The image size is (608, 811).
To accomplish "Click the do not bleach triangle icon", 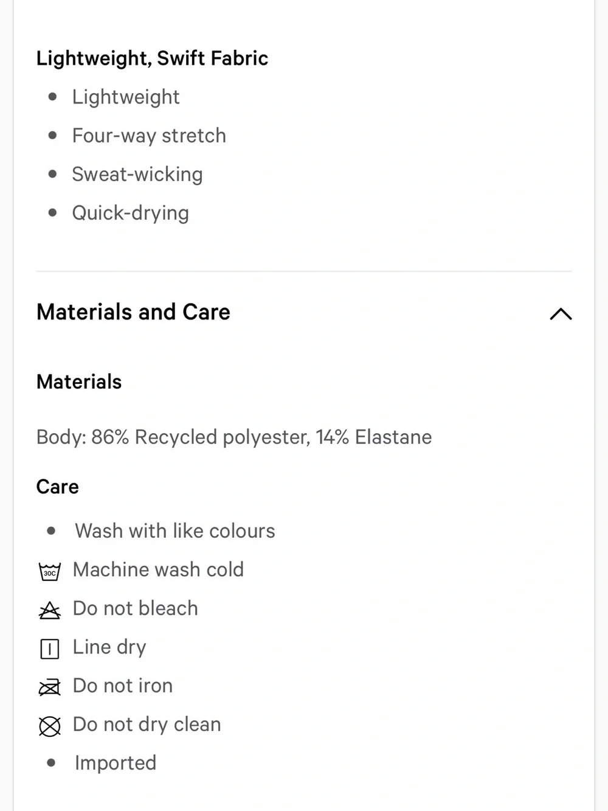I will pyautogui.click(x=49, y=610).
